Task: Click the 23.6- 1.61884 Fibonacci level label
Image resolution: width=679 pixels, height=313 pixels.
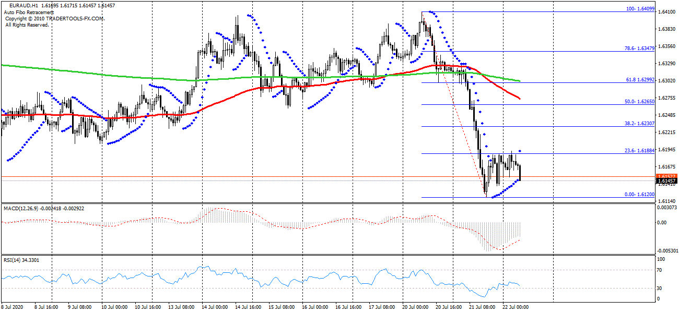Action: [x=640, y=151]
